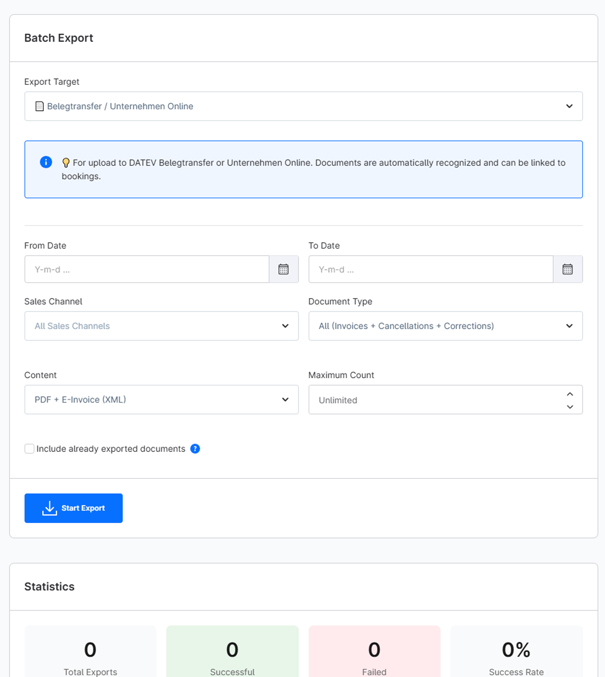The height and width of the screenshot is (677, 605).
Task: Click the Maximum Count label
Action: click(341, 375)
